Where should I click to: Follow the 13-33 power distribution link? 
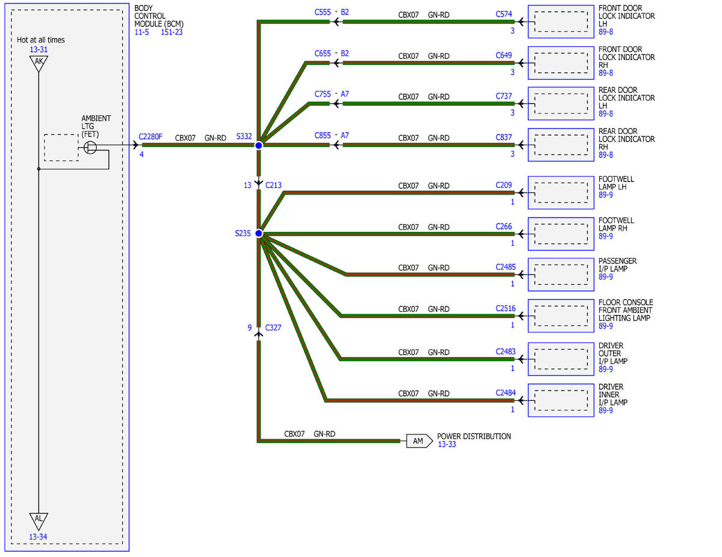point(446,445)
